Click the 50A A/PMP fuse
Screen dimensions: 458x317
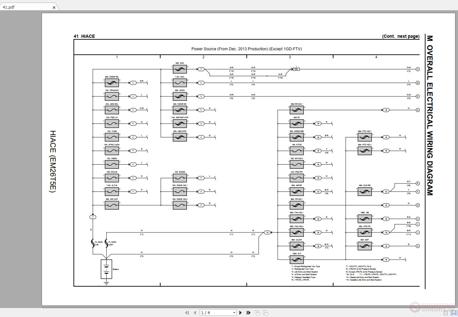tap(297, 192)
